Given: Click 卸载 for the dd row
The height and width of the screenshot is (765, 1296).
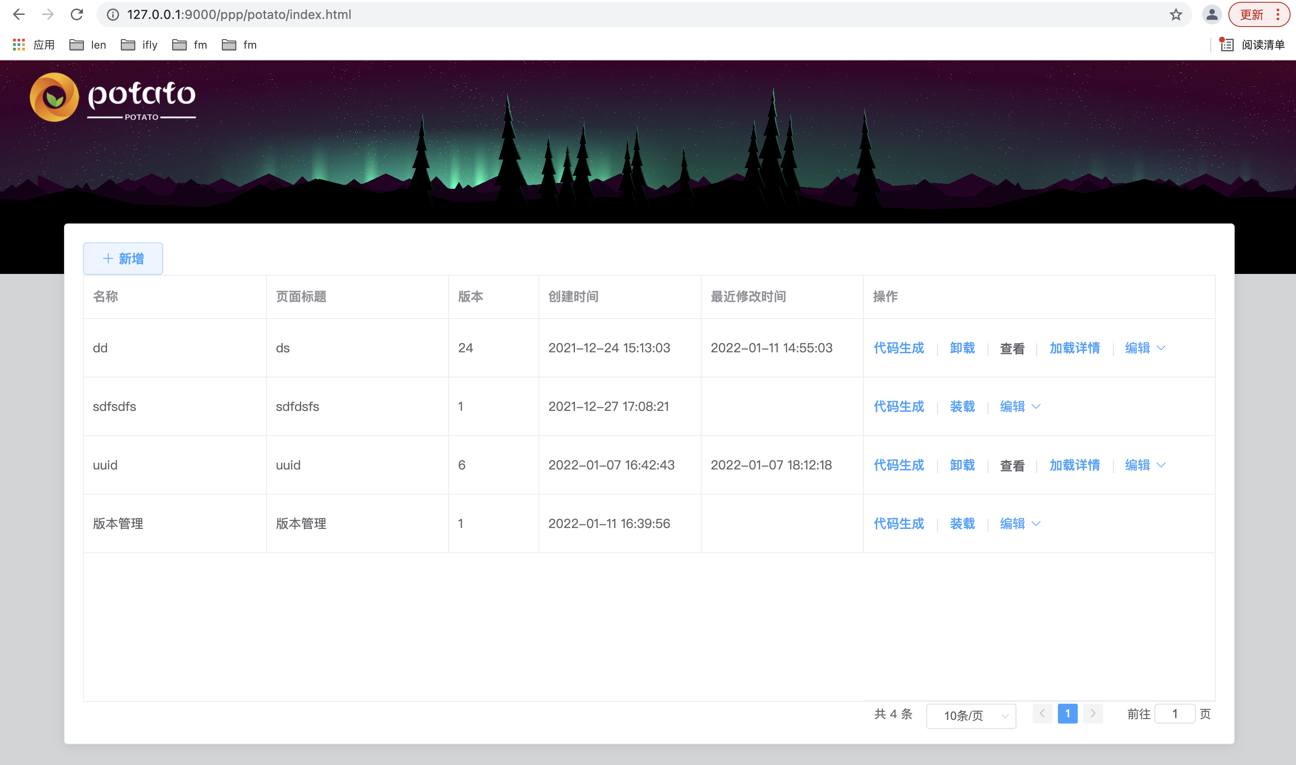Looking at the screenshot, I should (x=962, y=348).
